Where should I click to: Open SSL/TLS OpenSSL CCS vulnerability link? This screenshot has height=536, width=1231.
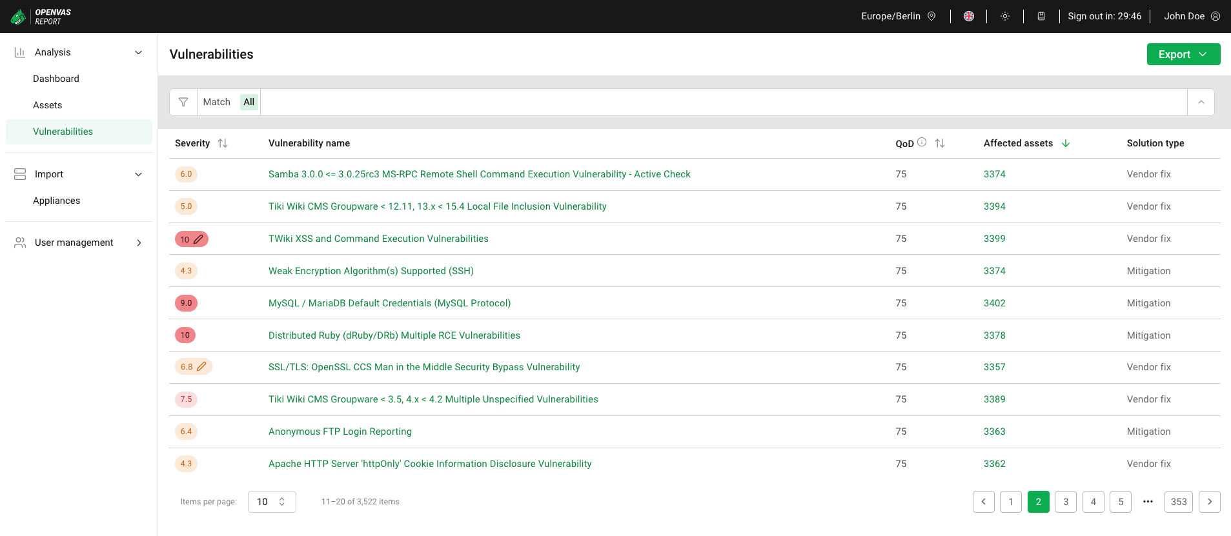424,367
